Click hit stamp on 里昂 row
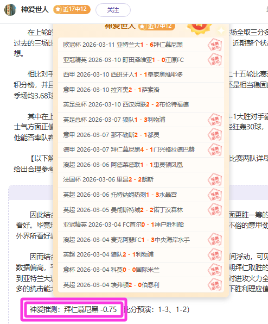268x324 pixels. click(x=215, y=180)
